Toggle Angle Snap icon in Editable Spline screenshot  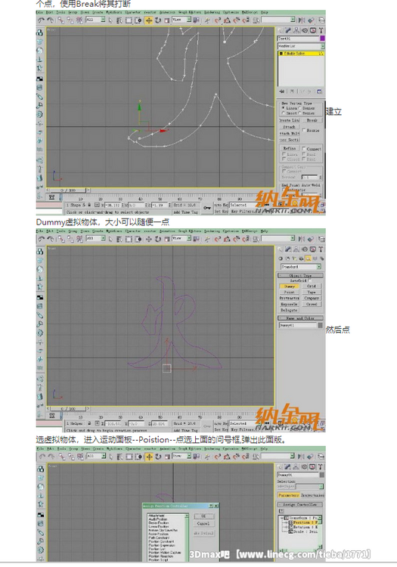point(227,20)
